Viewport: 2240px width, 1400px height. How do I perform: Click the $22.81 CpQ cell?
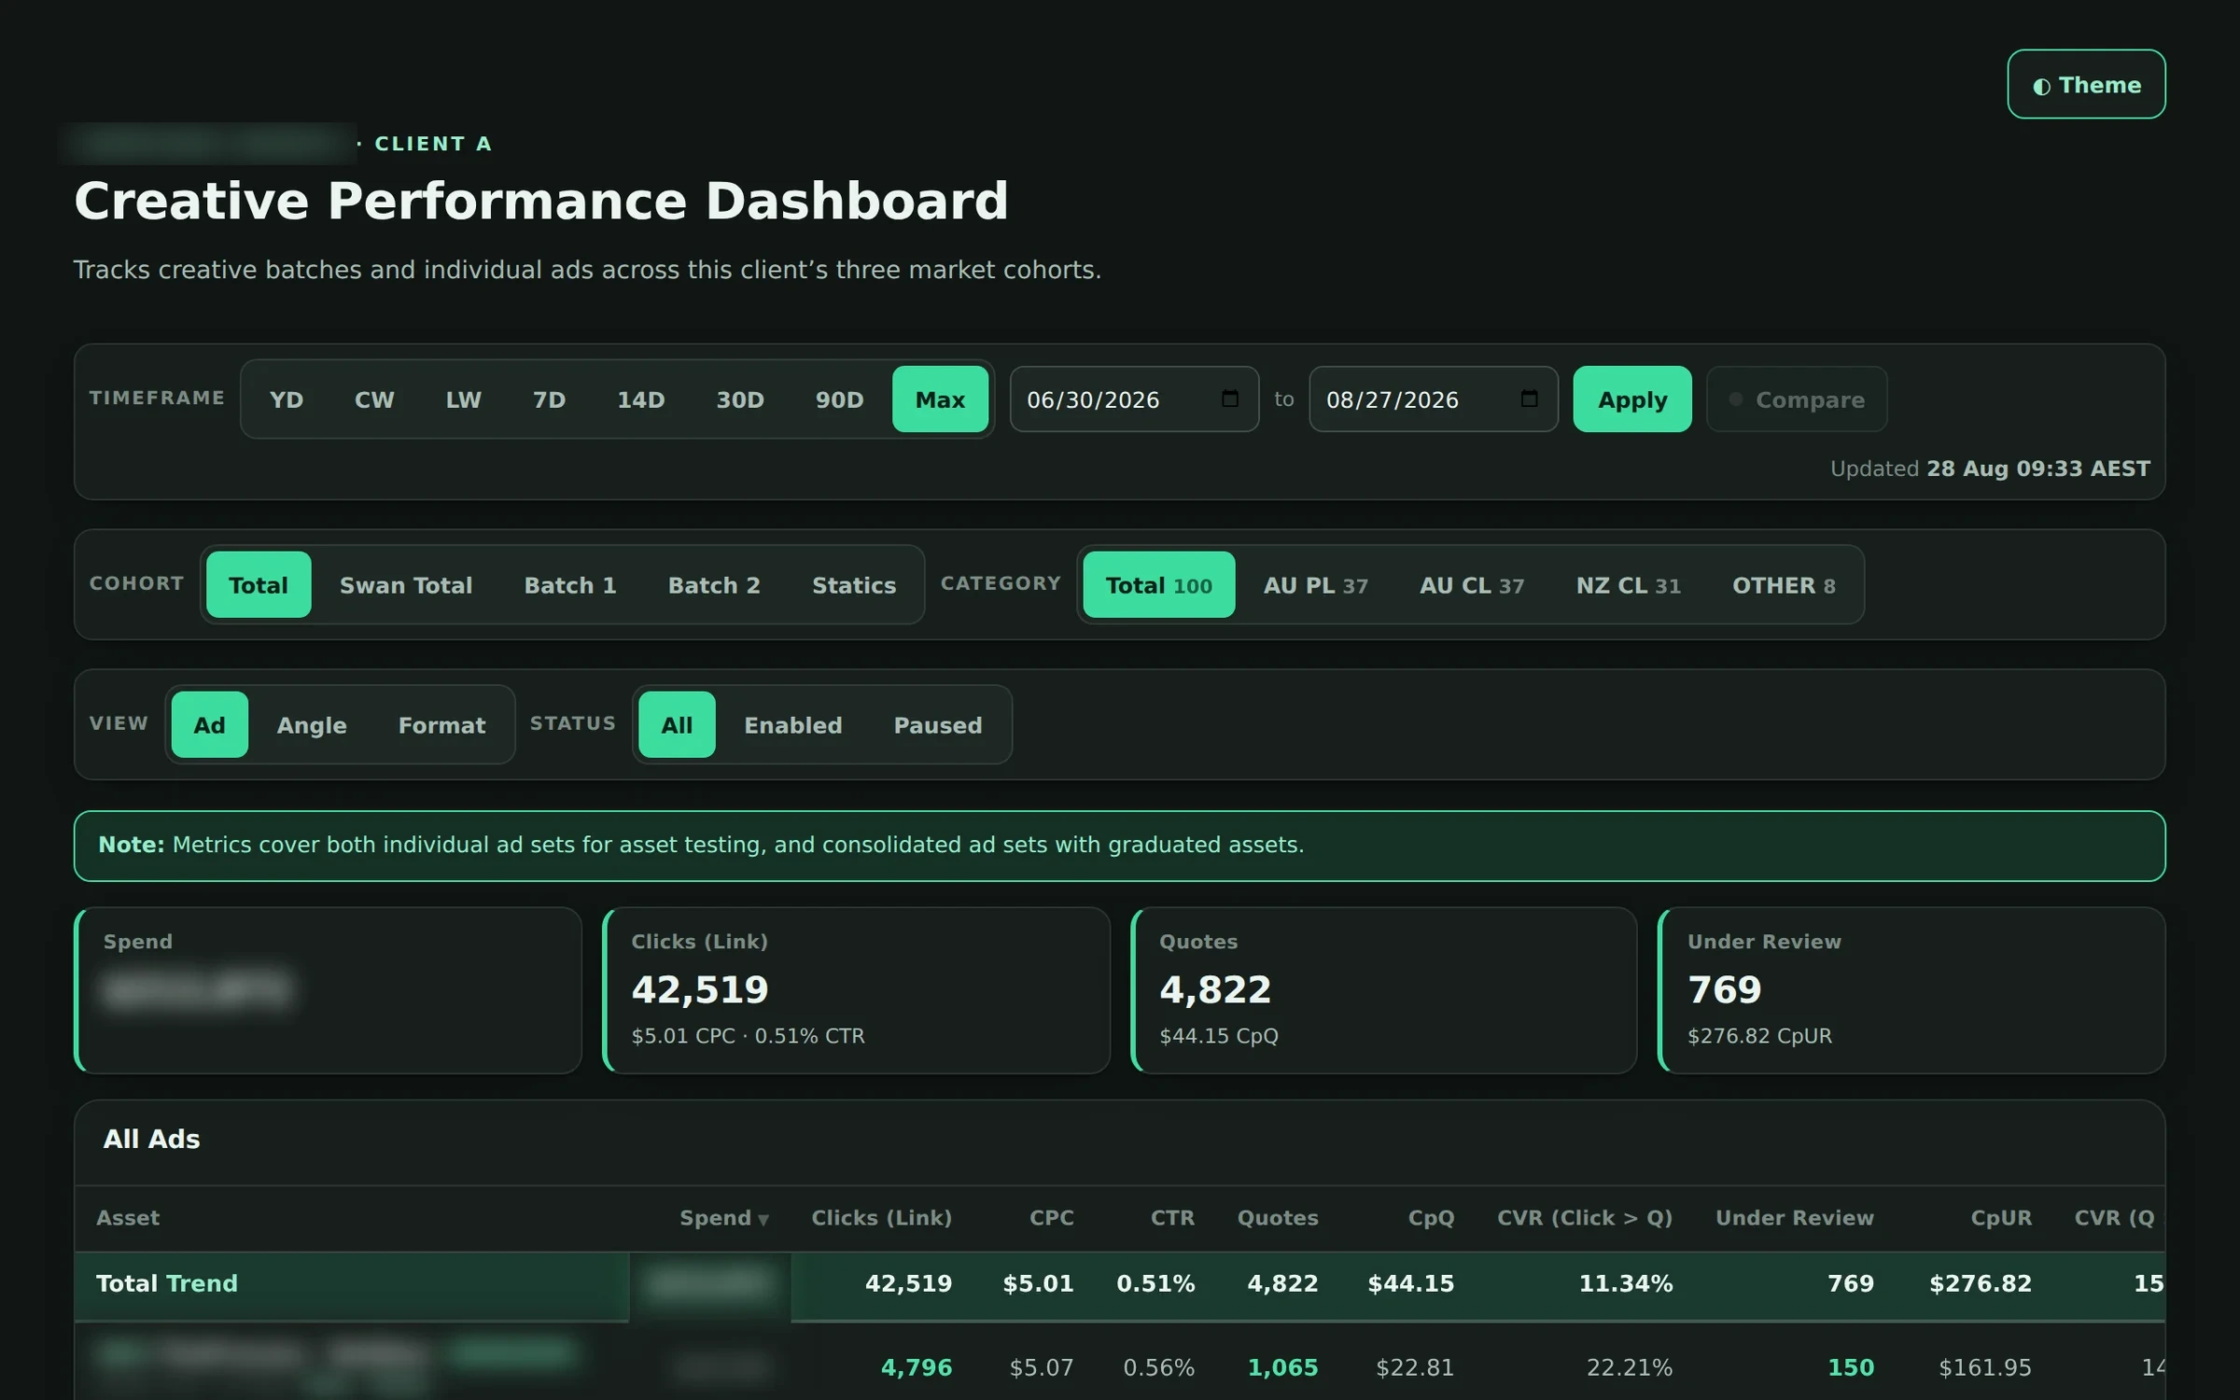[1415, 1368]
